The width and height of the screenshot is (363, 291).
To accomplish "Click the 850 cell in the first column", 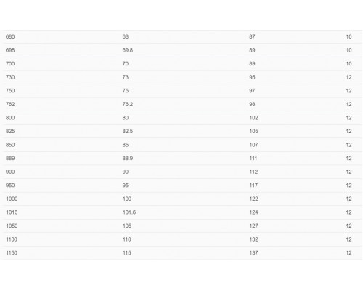I will click(10, 145).
